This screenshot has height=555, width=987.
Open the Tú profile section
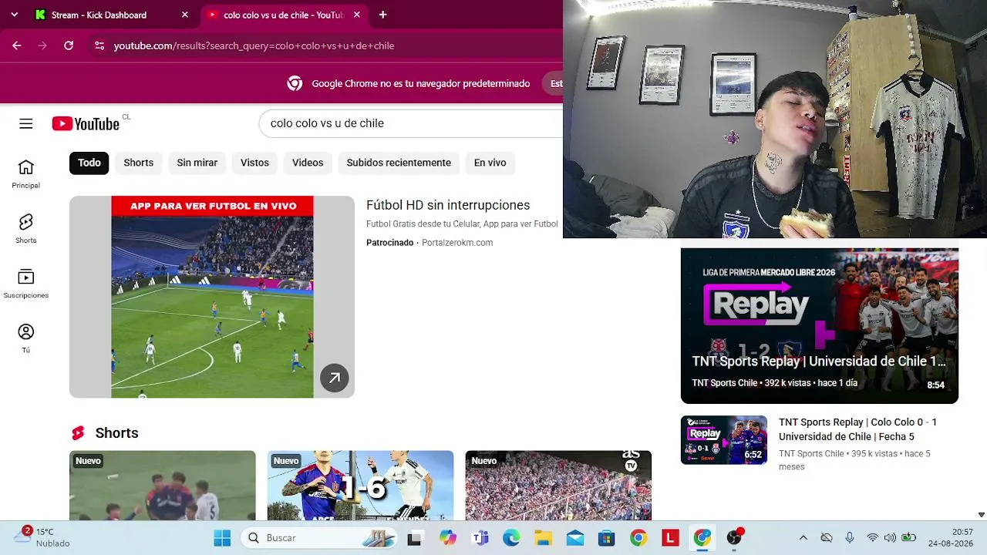[x=26, y=338]
